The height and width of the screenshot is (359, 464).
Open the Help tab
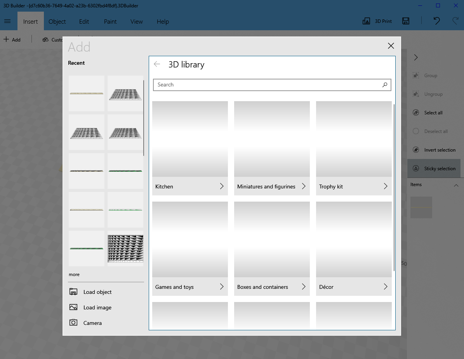(x=163, y=21)
